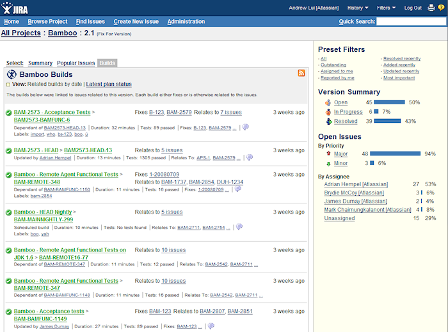The image size is (448, 332).
Task: Expand the Filters dropdown
Action: [386, 8]
